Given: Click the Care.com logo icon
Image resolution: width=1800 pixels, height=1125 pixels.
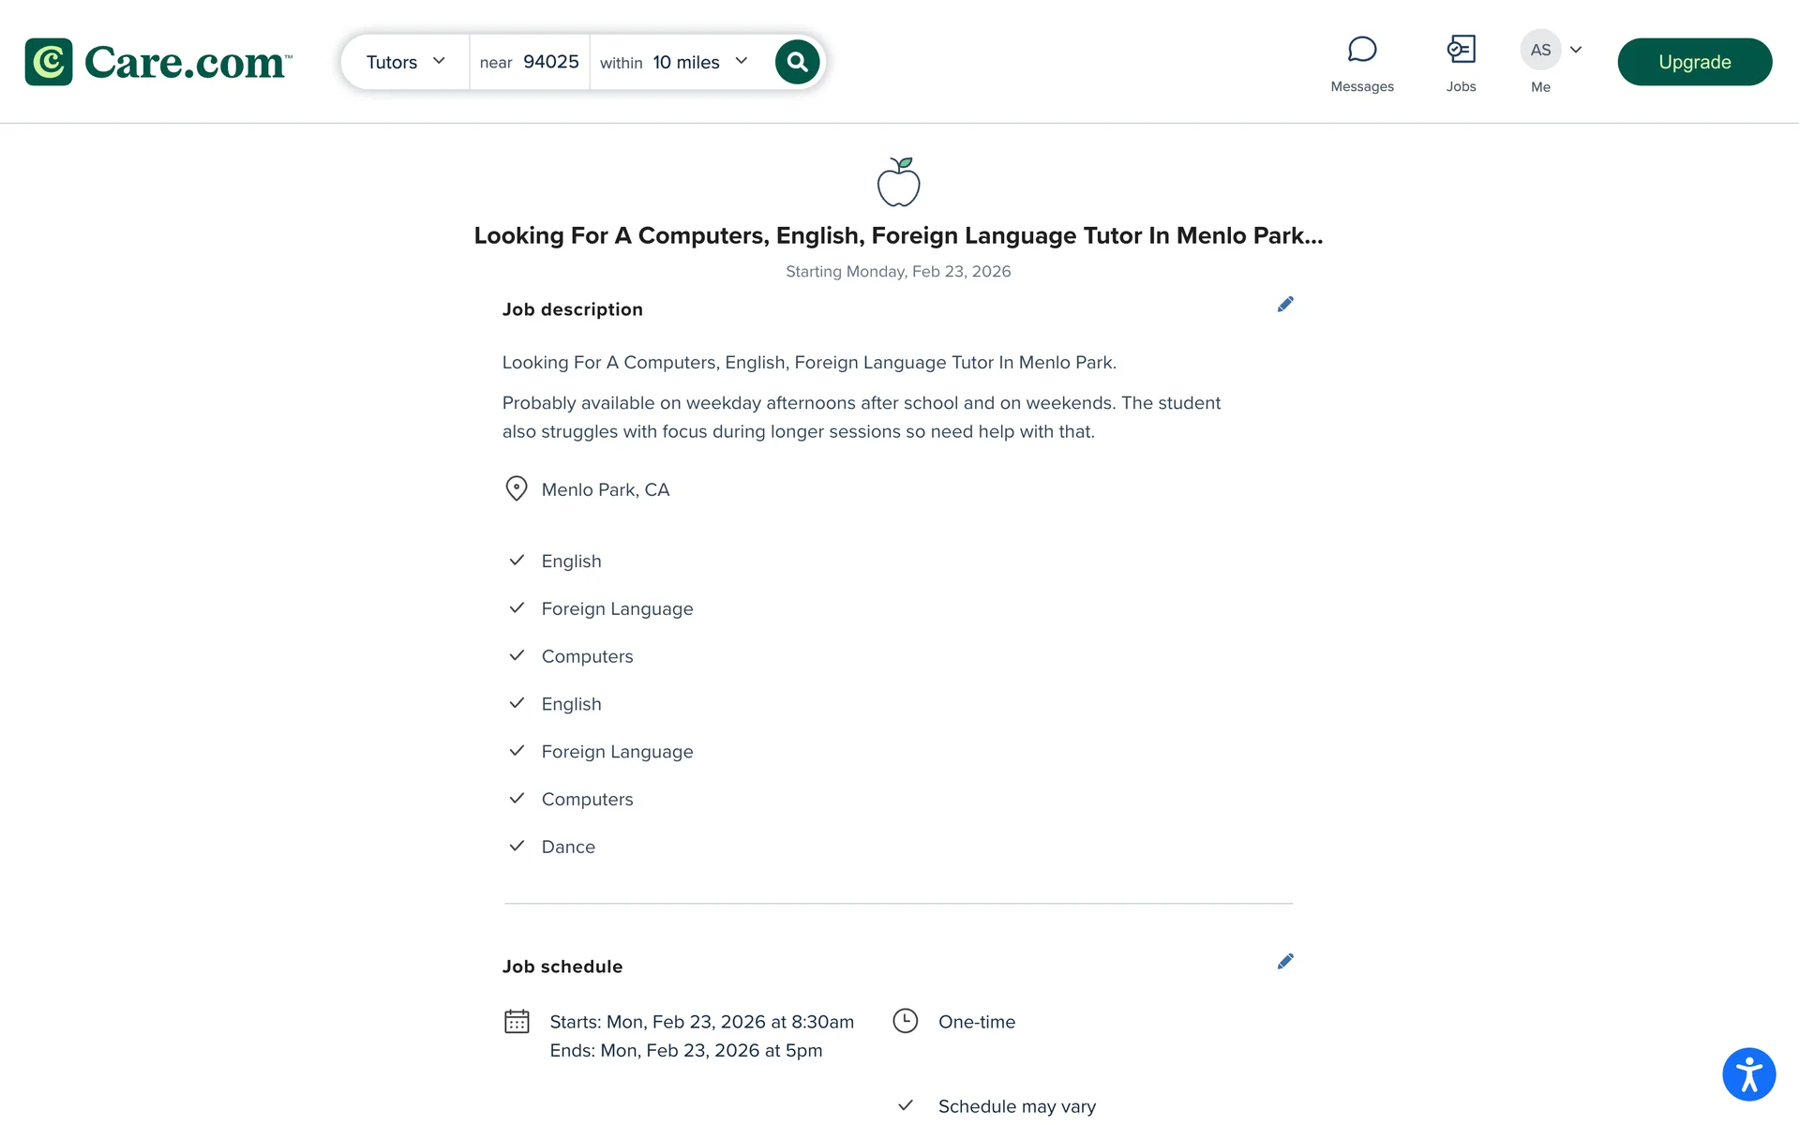Looking at the screenshot, I should tap(49, 62).
